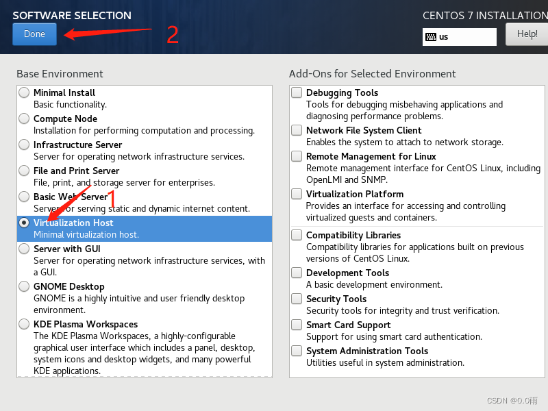This screenshot has width=548, height=411.
Task: Open the Help! button
Action: 527,34
